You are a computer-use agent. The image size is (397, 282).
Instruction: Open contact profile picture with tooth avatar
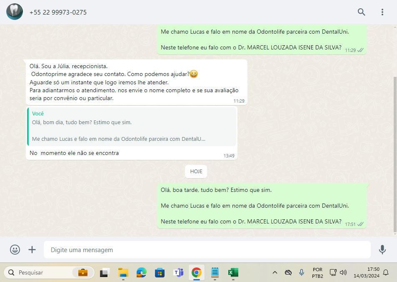pyautogui.click(x=15, y=12)
